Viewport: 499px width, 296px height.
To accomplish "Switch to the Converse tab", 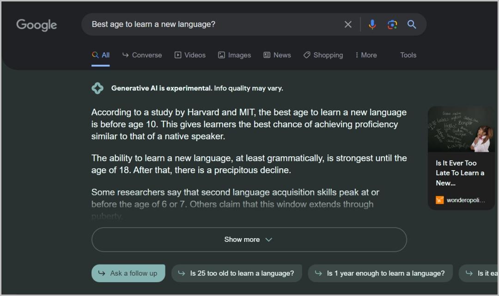I will point(142,55).
